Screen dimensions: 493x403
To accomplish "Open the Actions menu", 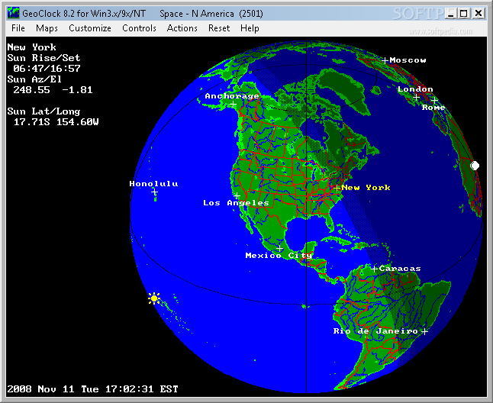I will [x=182, y=28].
